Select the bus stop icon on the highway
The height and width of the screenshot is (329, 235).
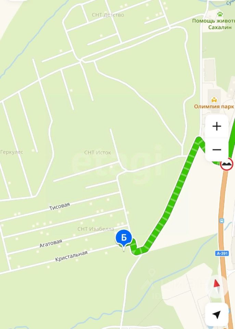pos(222,221)
